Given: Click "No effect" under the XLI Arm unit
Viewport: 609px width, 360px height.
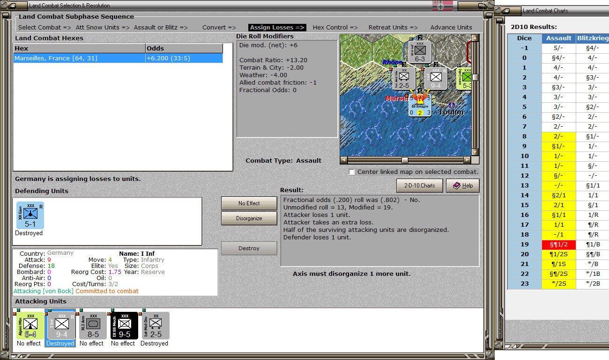Looking at the screenshot, I should (92, 344).
